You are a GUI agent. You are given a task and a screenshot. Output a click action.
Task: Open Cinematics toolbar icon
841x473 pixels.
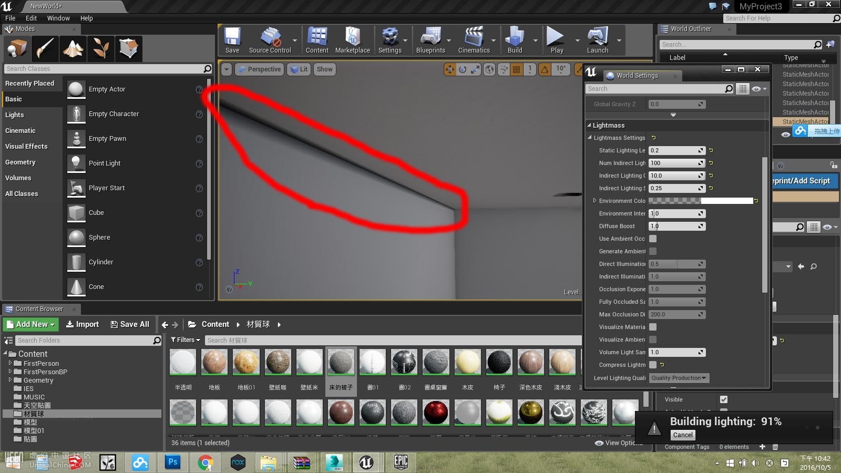(x=474, y=40)
